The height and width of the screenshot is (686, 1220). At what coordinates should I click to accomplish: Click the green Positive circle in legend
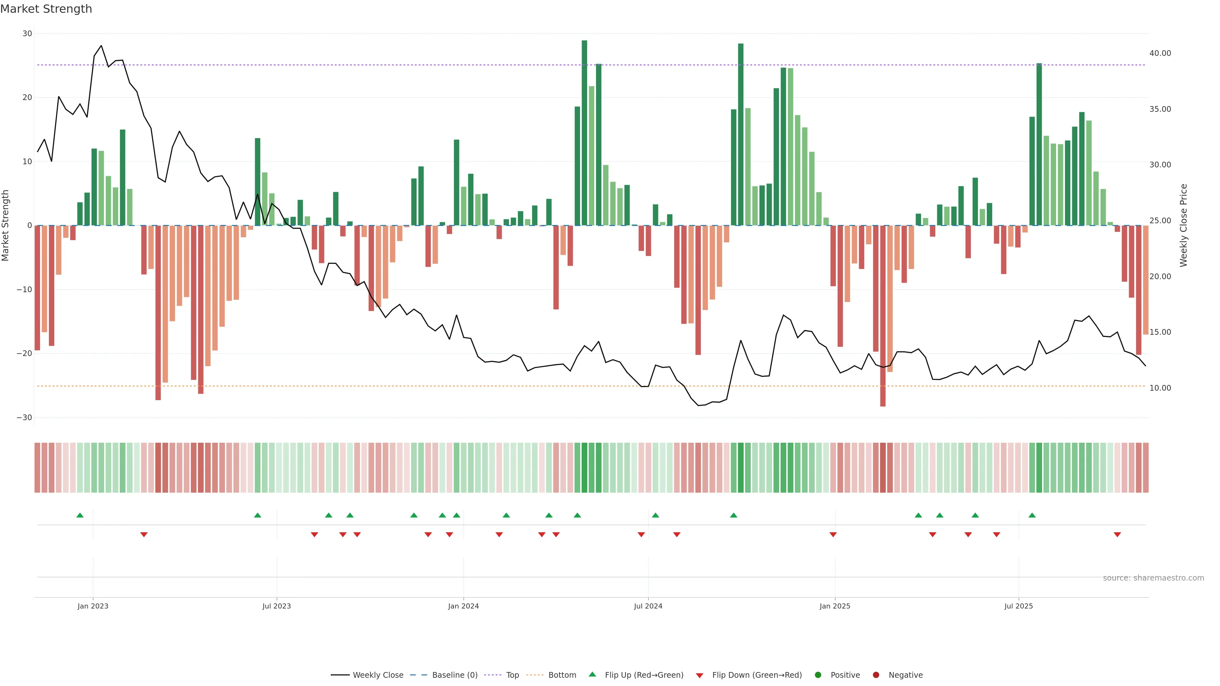[x=818, y=675]
